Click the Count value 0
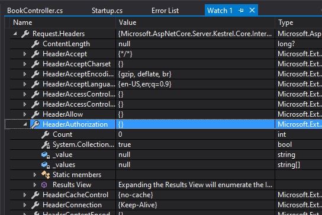The width and height of the screenshot is (322, 215). pos(120,134)
